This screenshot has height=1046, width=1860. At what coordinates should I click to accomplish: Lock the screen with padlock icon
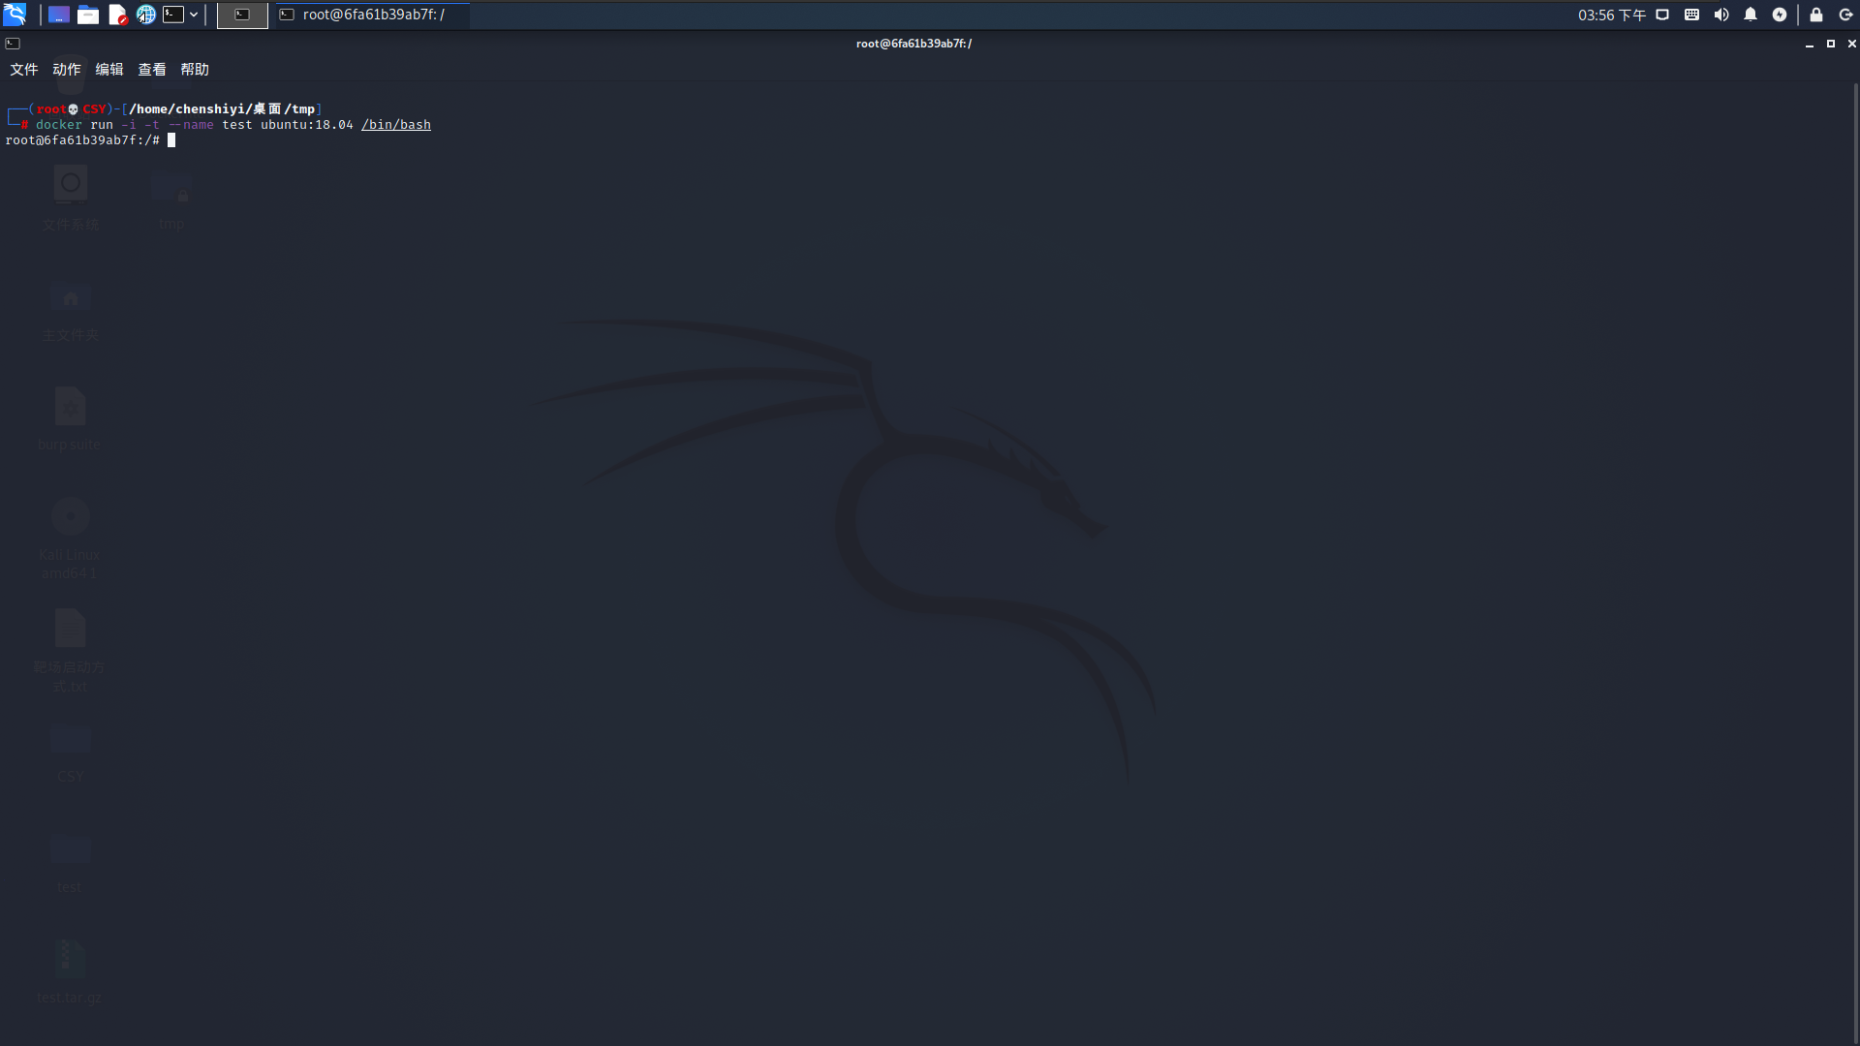[x=1816, y=15]
